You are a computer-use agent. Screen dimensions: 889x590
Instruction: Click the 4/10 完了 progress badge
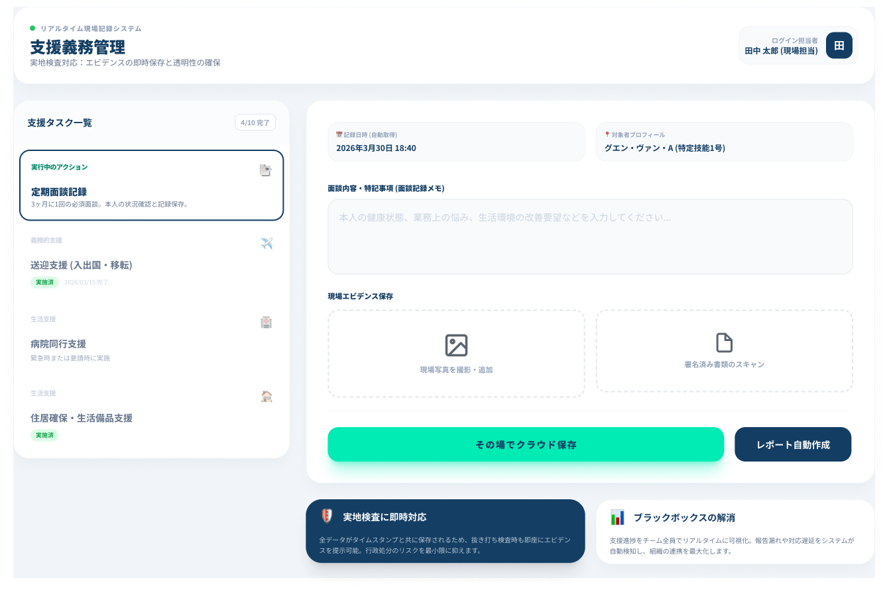click(255, 123)
